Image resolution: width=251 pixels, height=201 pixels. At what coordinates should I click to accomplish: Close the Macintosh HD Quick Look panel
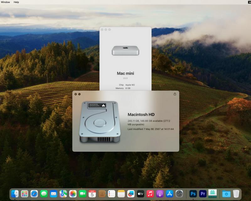click(x=76, y=94)
